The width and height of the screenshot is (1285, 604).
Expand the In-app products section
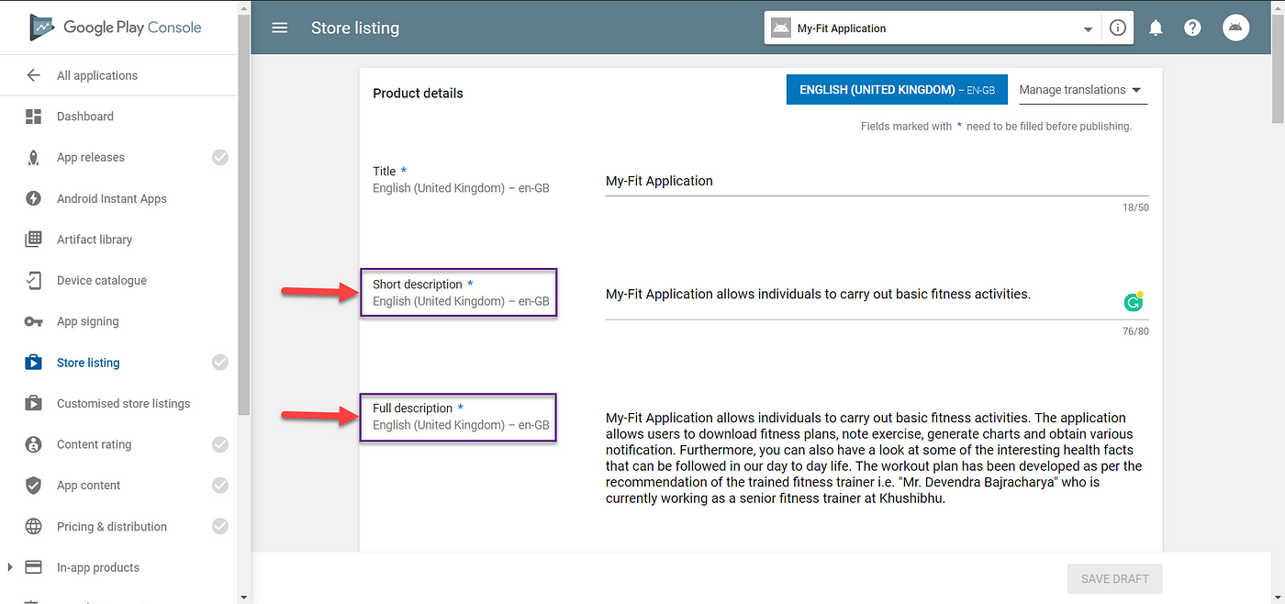click(10, 567)
